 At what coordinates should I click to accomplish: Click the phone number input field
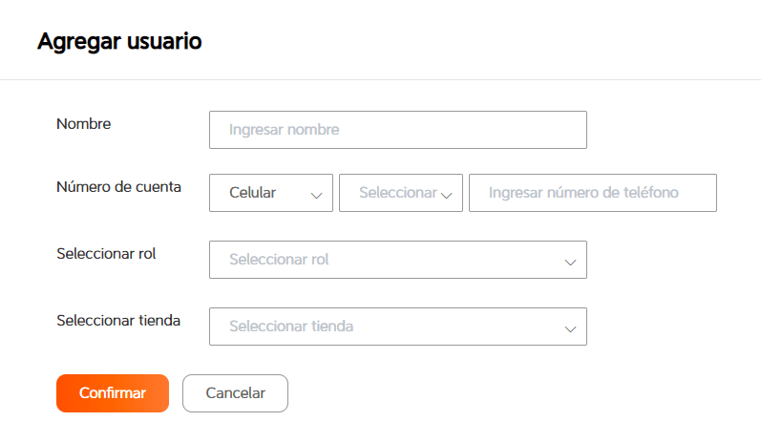click(592, 193)
